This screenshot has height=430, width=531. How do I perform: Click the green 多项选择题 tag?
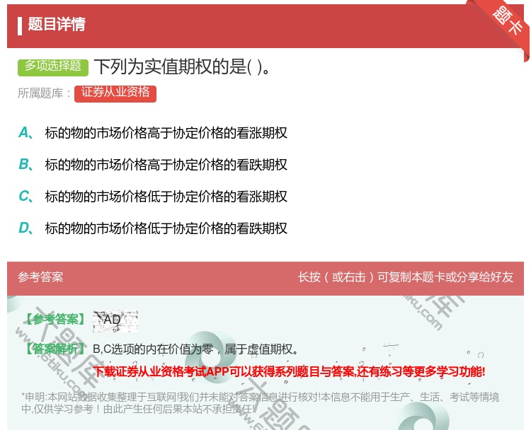(53, 66)
